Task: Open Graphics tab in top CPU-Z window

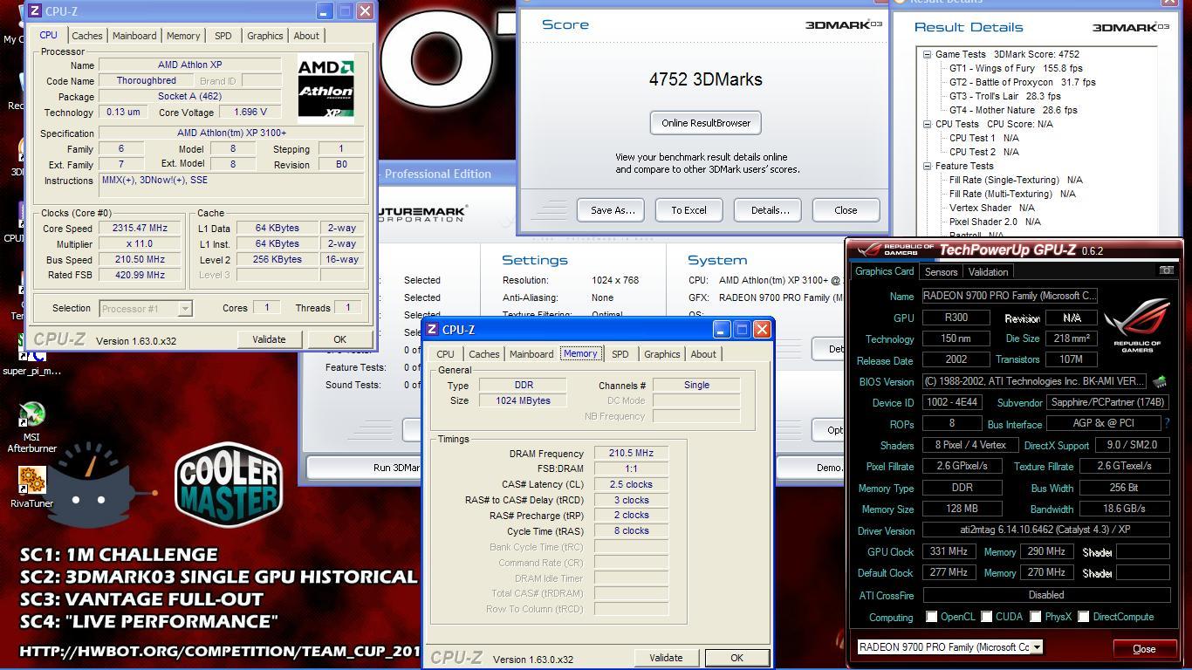Action: [264, 36]
